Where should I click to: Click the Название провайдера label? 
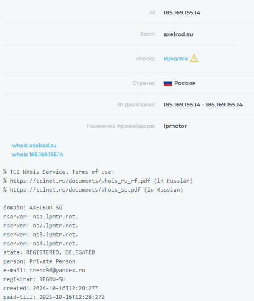pos(121,126)
